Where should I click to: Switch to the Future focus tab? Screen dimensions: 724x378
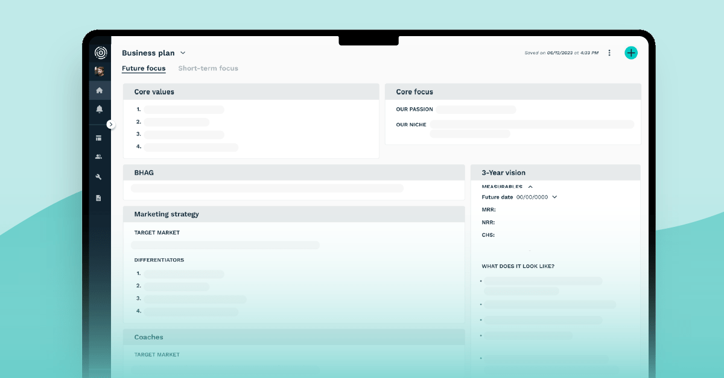tap(144, 69)
